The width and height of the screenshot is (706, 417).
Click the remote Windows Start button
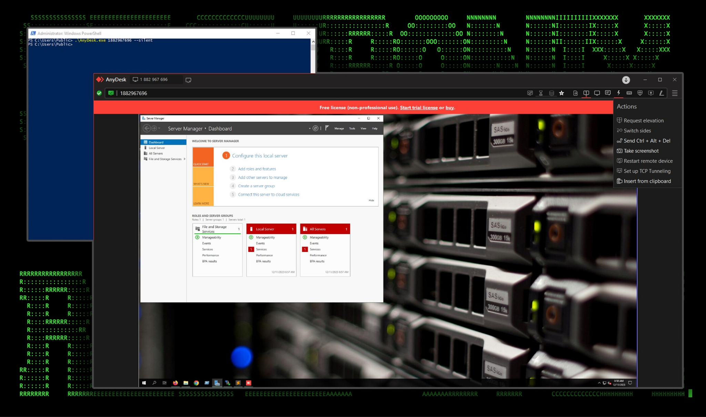click(144, 383)
